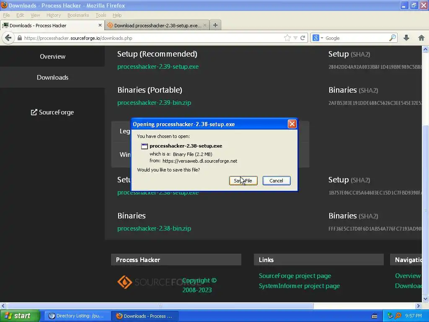429x322 pixels.
Task: Switch to Download processhacker-2.38-setup.exe tab
Action: click(x=157, y=25)
